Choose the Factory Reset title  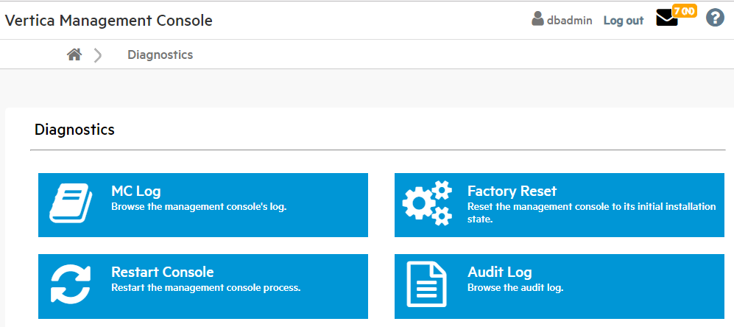pos(512,191)
